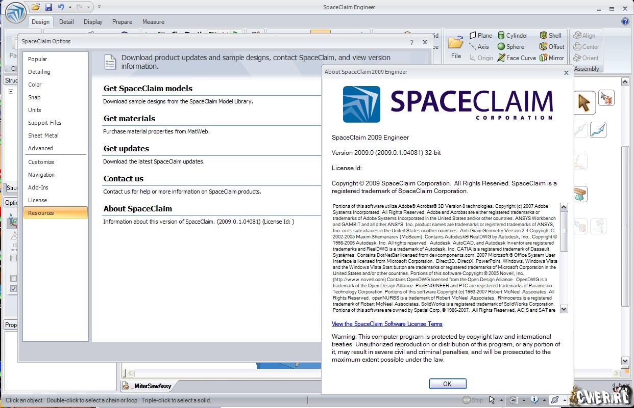Choose the Mirror tool
This screenshot has height=408, width=634.
[x=551, y=58]
